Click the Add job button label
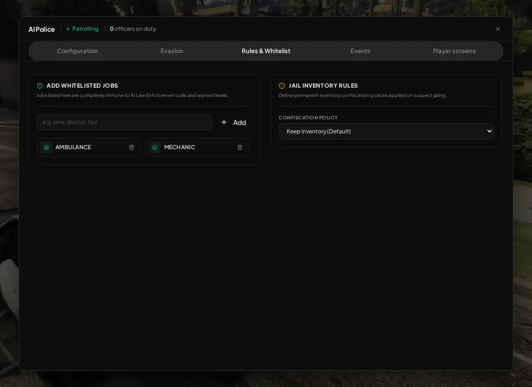Screen dimensions: 532x387 [x=239, y=123]
